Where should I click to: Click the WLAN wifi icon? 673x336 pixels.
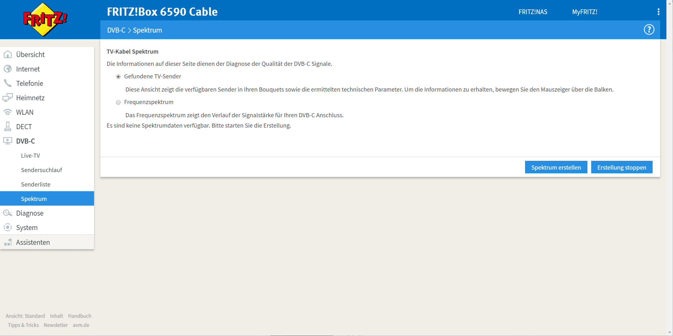(x=8, y=112)
